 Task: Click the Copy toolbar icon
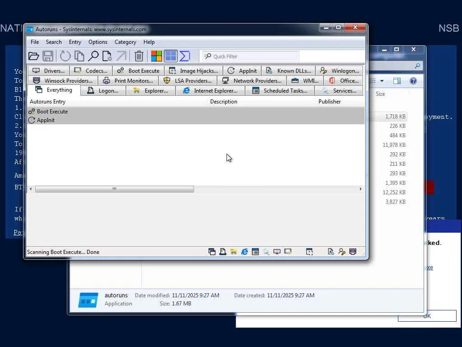(79, 56)
